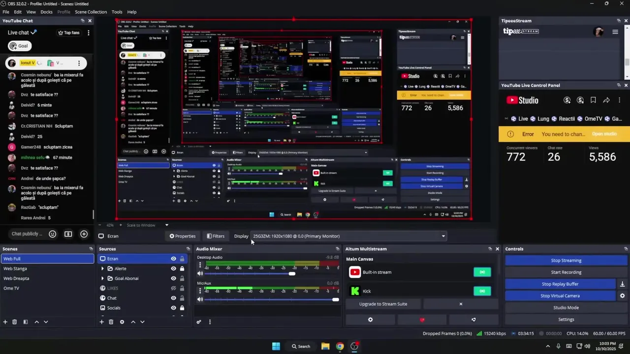Mute Mic/Aux speaker icon
Screen dimensions: 630x354
pos(200,299)
